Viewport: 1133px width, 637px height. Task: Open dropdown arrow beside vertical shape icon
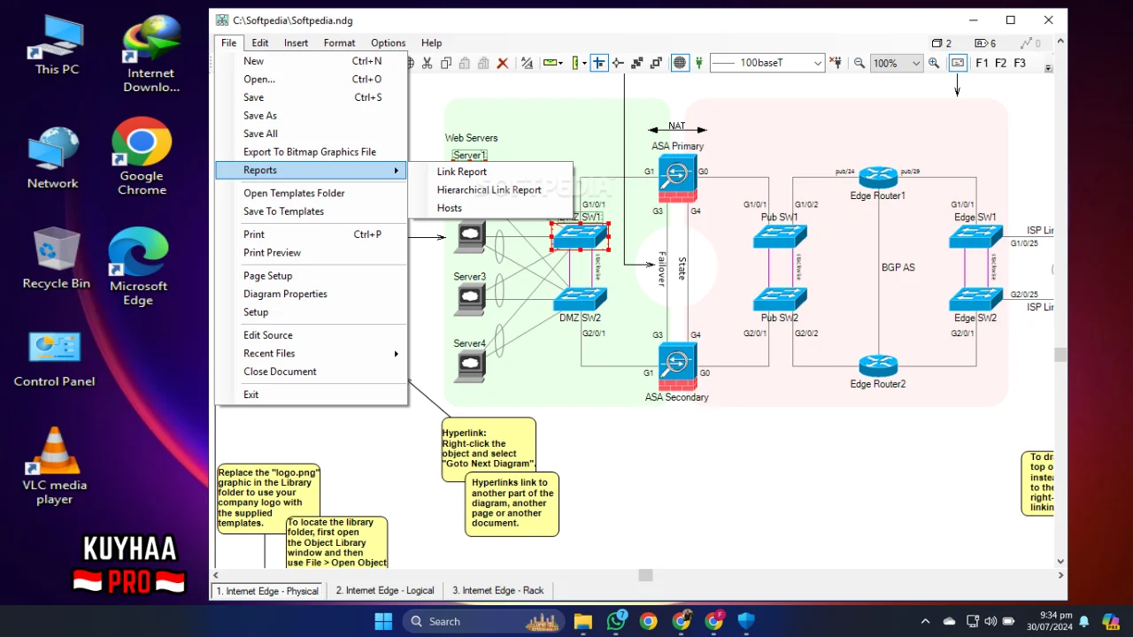pyautogui.click(x=584, y=63)
